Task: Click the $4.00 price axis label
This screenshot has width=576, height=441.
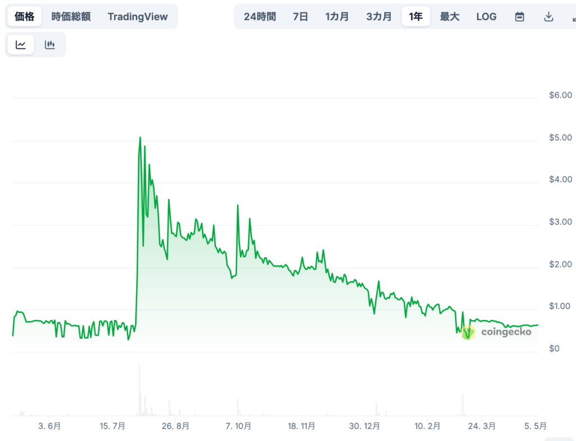Action: click(560, 179)
